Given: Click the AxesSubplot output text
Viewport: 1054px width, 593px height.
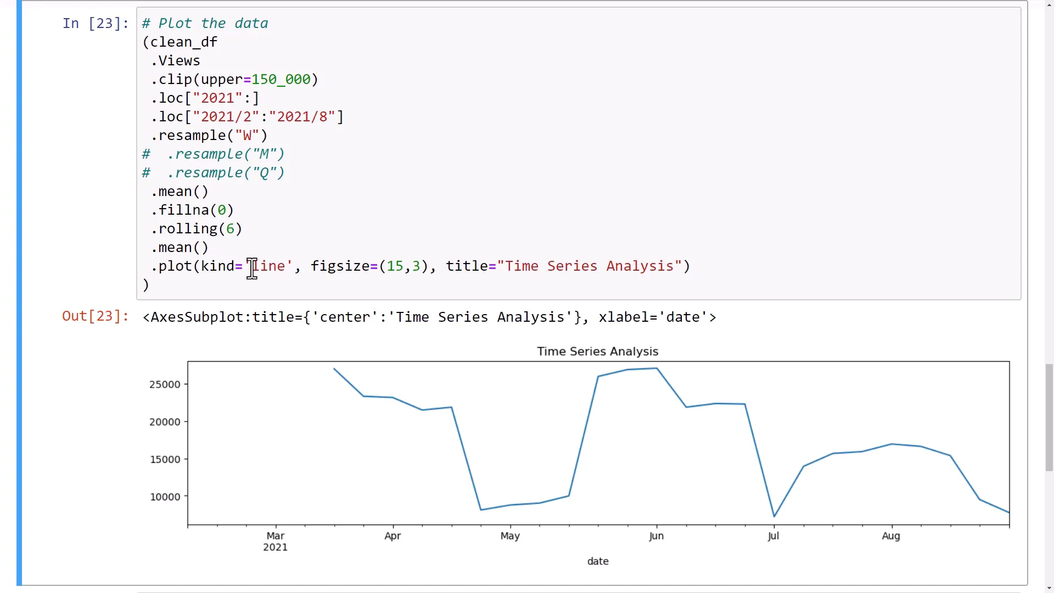Looking at the screenshot, I should [x=429, y=317].
